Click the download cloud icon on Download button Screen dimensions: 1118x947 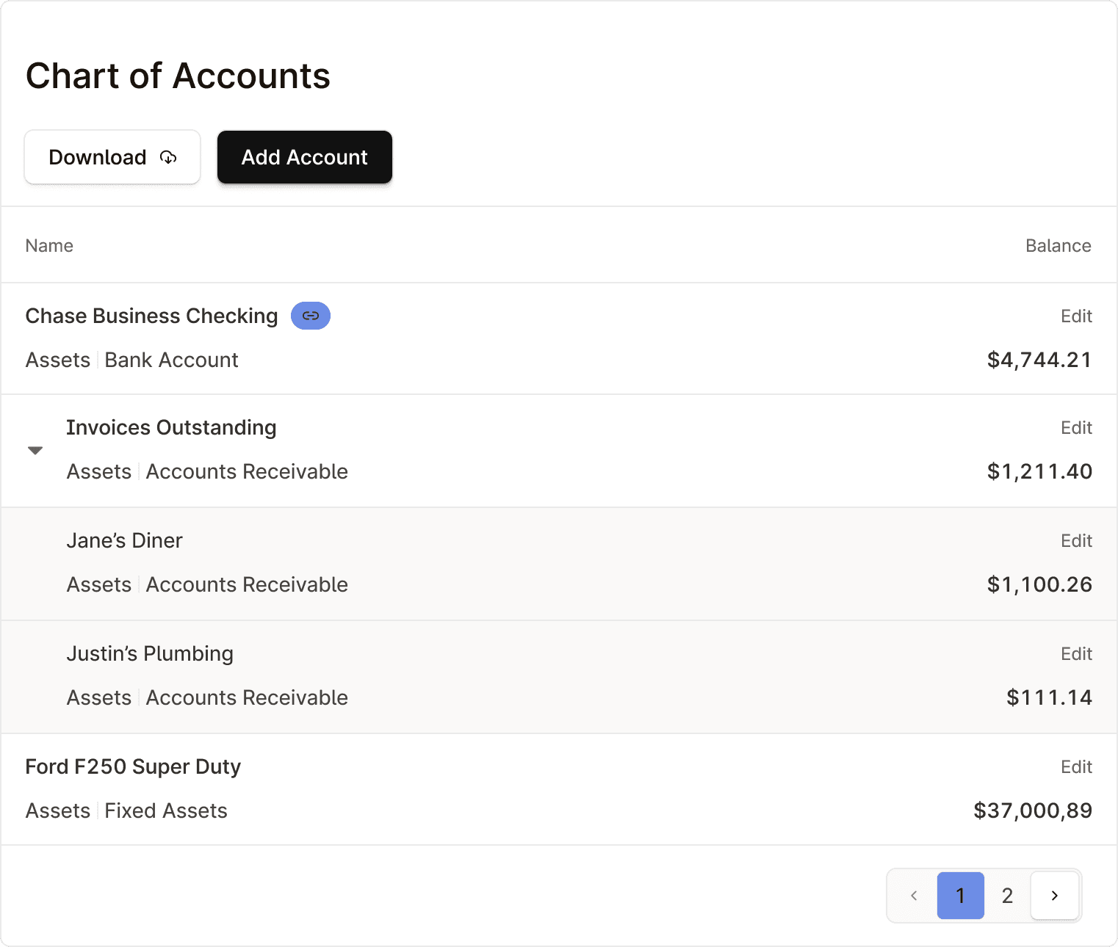[x=168, y=157]
